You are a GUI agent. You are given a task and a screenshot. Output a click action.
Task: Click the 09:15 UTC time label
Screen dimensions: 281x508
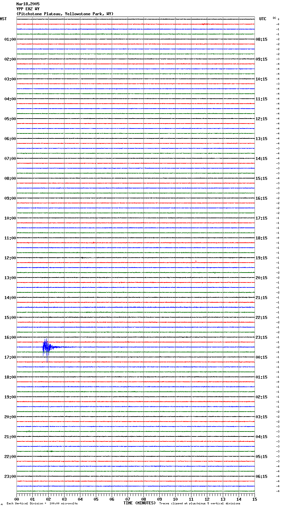point(261,59)
